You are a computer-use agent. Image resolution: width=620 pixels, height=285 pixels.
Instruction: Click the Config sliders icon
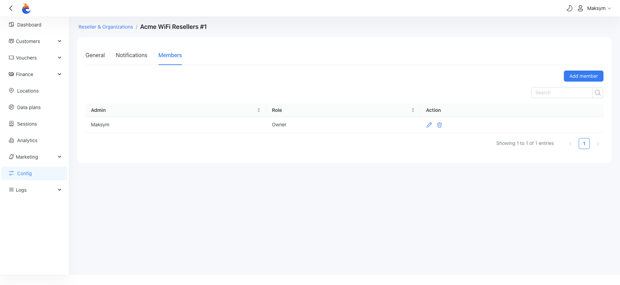(11, 173)
